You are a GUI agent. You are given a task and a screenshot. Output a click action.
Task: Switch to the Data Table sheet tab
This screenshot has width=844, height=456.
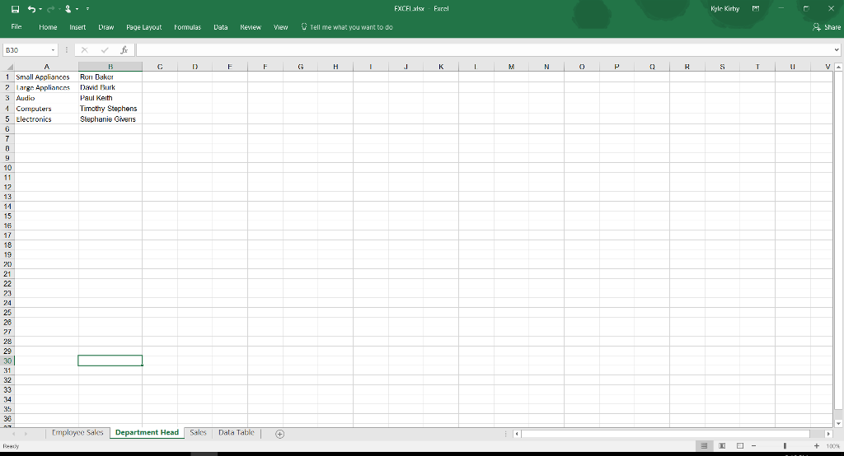coord(237,432)
